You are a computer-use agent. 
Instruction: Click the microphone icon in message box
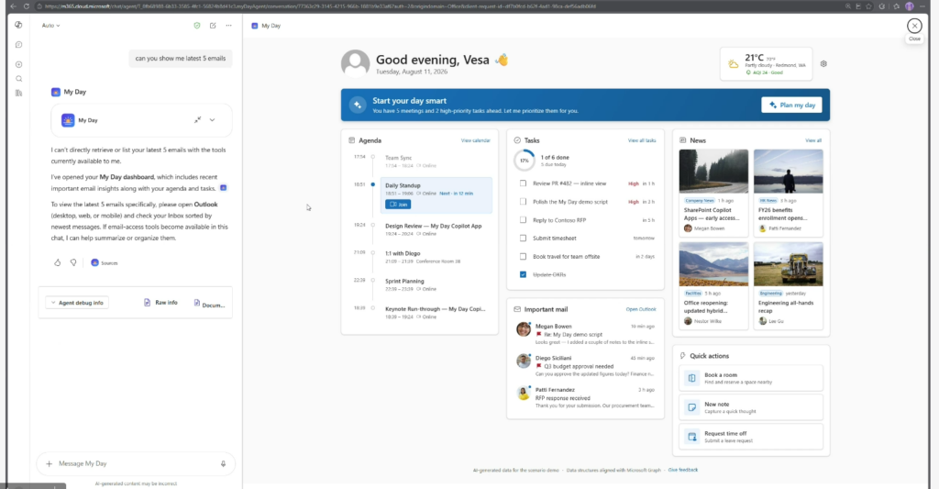pos(224,463)
